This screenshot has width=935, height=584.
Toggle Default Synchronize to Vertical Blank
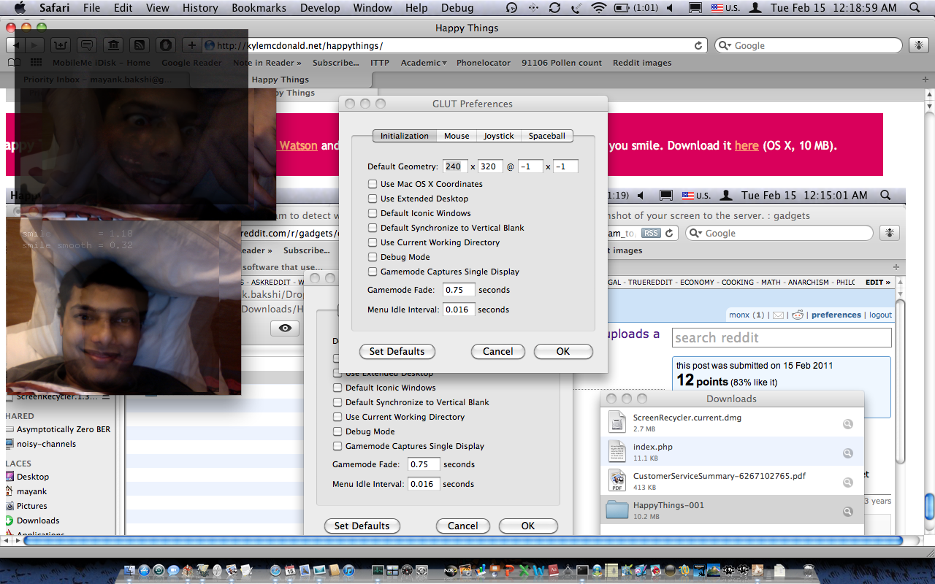click(x=373, y=228)
